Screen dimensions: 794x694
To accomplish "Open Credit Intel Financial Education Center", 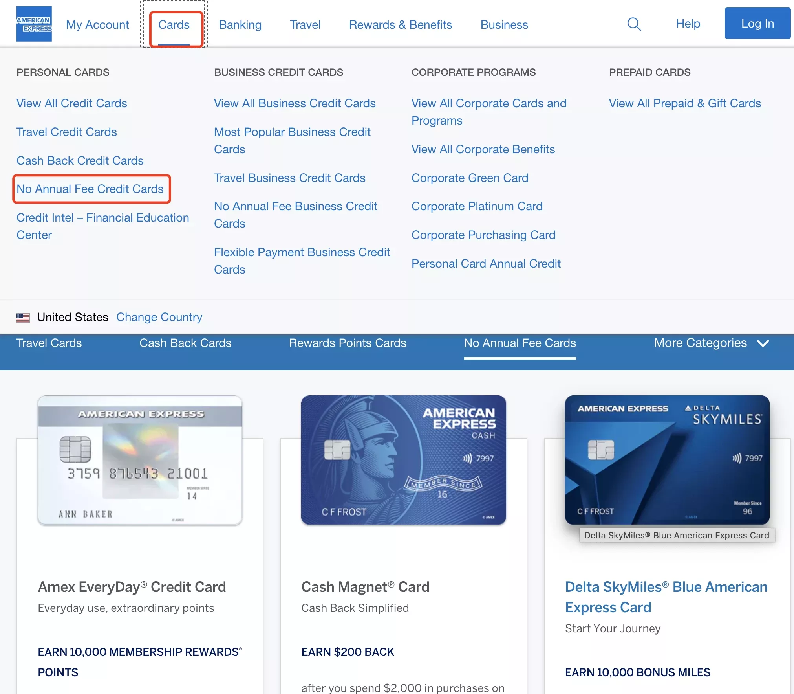I will pyautogui.click(x=103, y=226).
